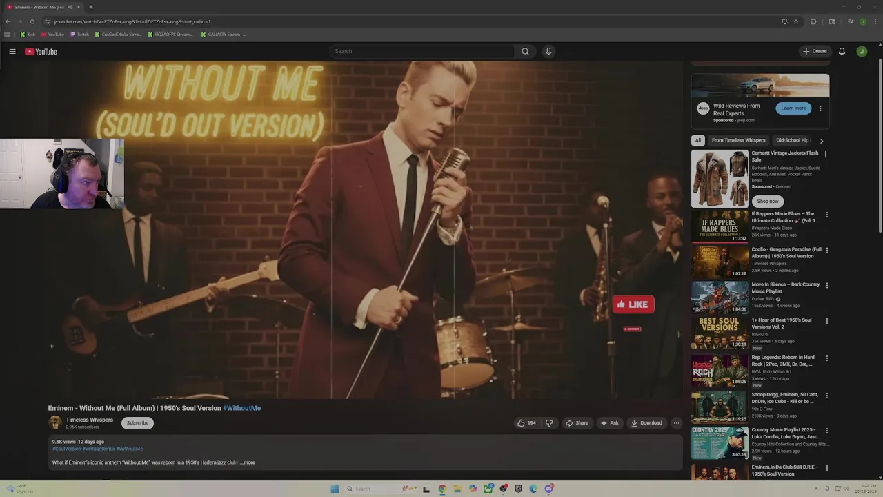
Task: Select the From Timeless Whispers chip
Action: 739,140
